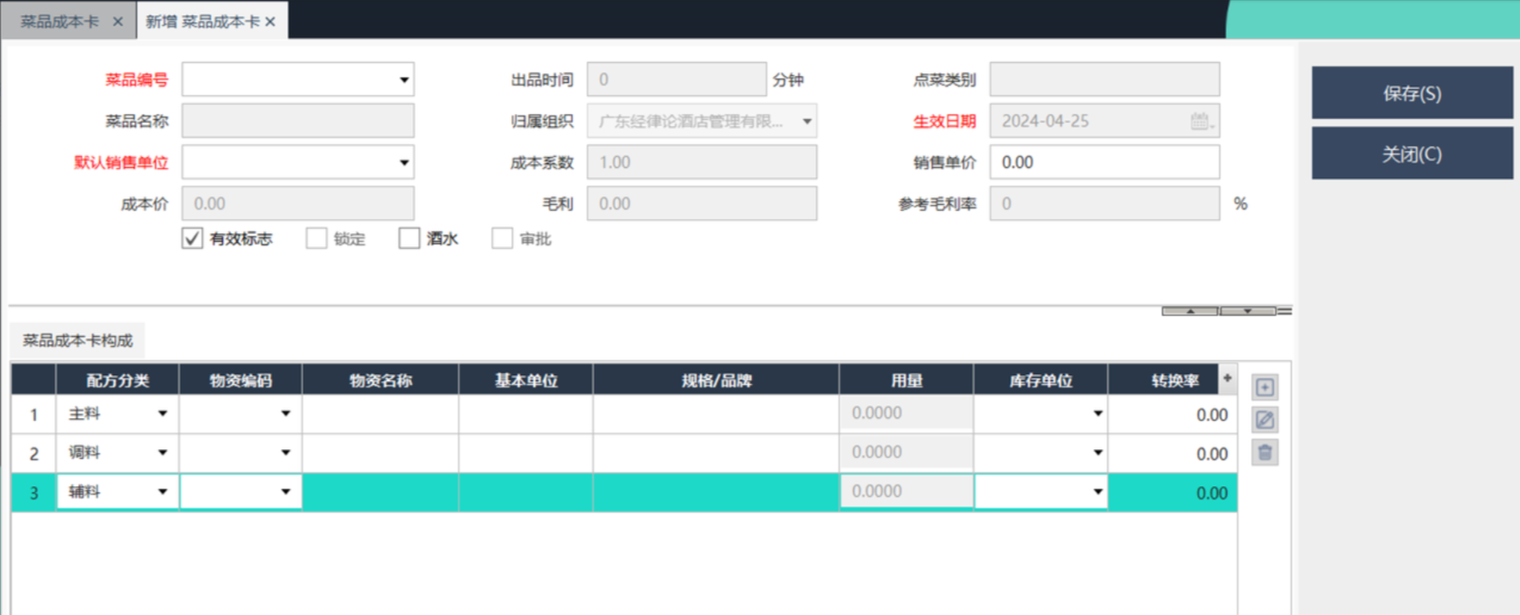Tick the 锁定 checkbox
Image resolution: width=1520 pixels, height=615 pixels.
pyautogui.click(x=316, y=238)
